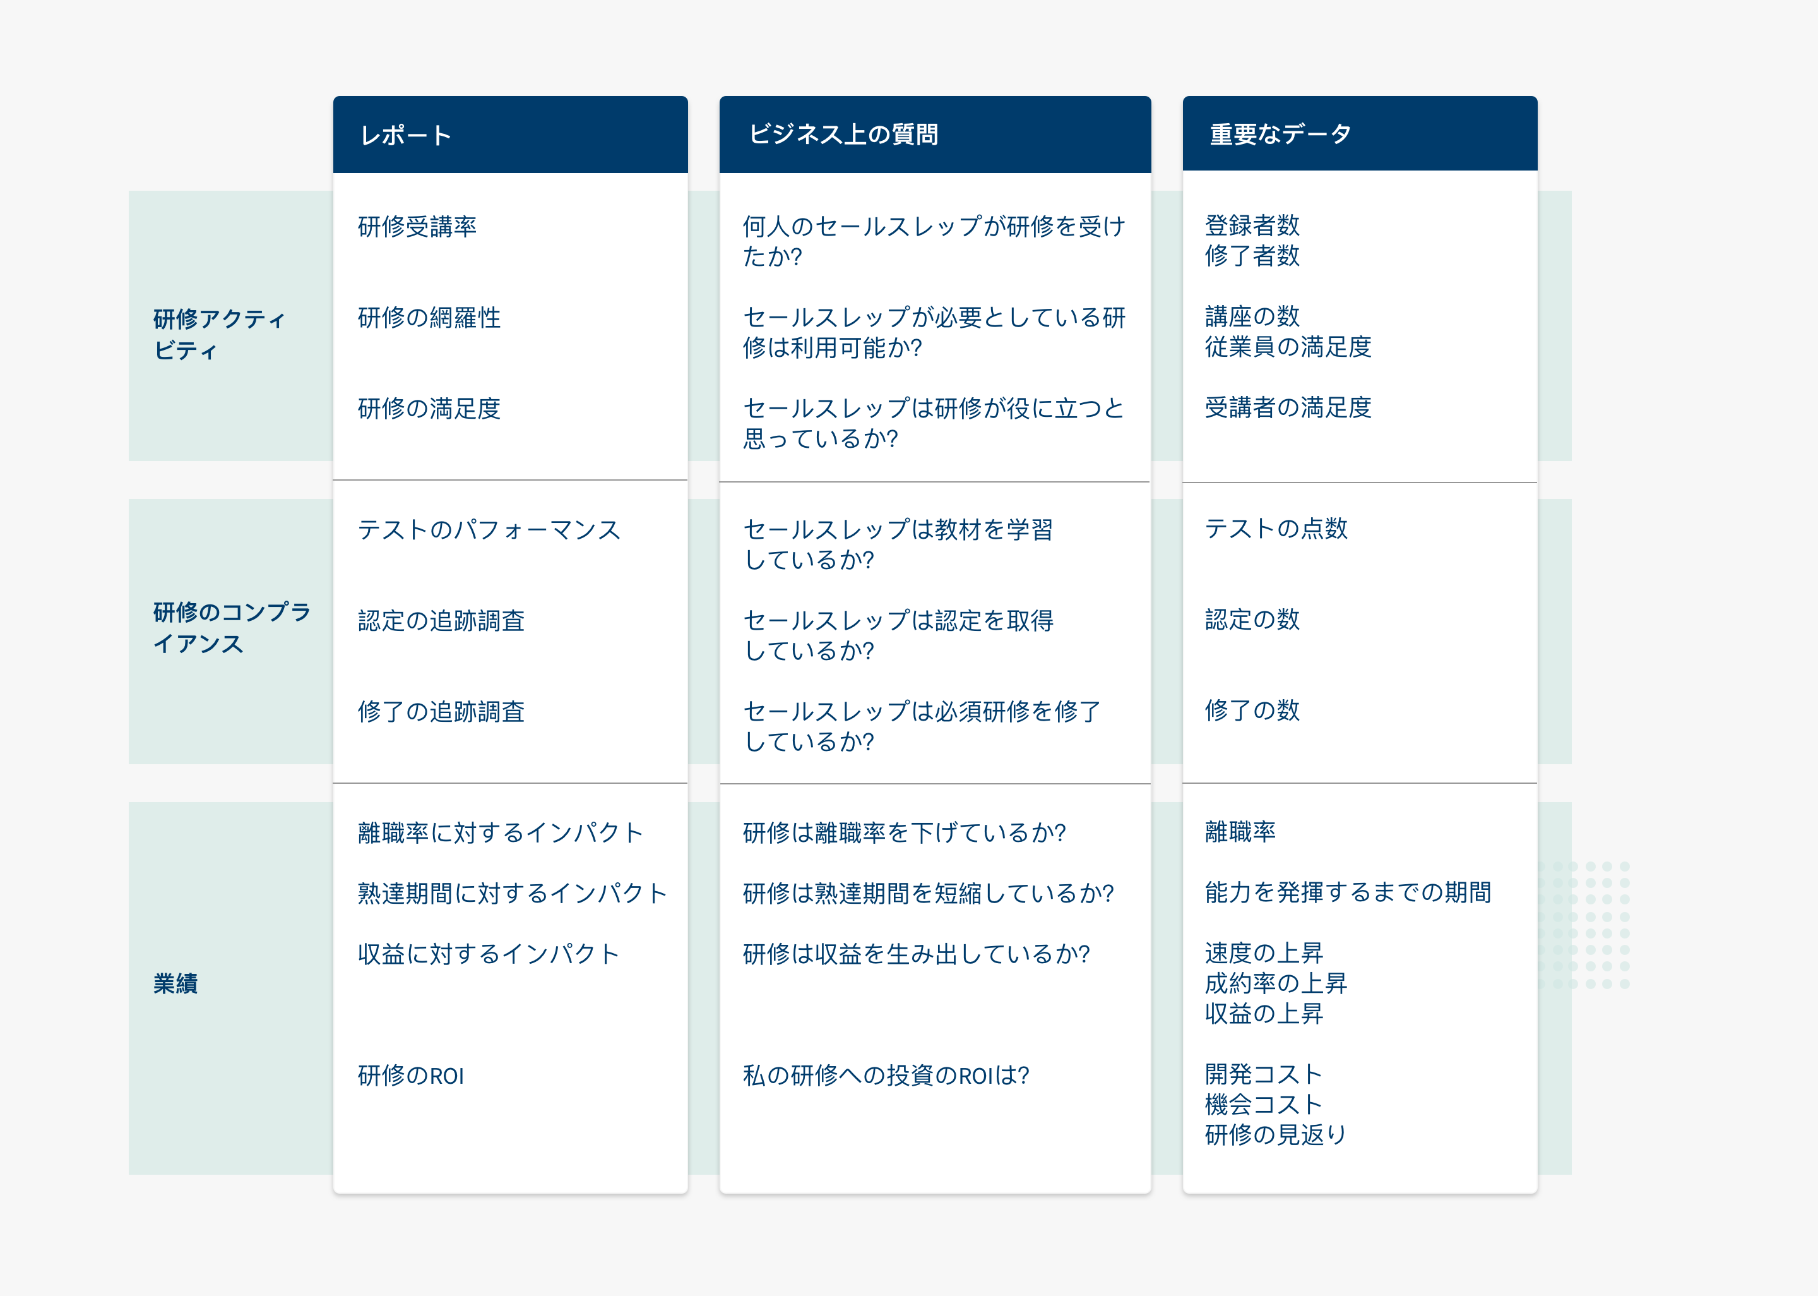This screenshot has width=1818, height=1296.
Task: Click question about 必要としている研修は利用可能か?
Action: pyautogui.click(x=934, y=332)
